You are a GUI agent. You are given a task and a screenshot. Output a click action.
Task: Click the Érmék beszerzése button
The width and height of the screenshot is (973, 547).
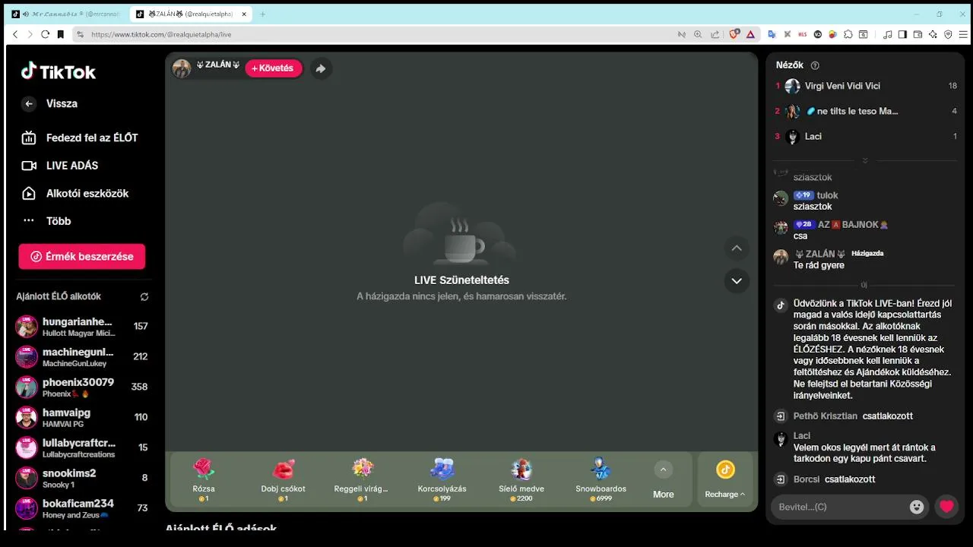click(82, 257)
